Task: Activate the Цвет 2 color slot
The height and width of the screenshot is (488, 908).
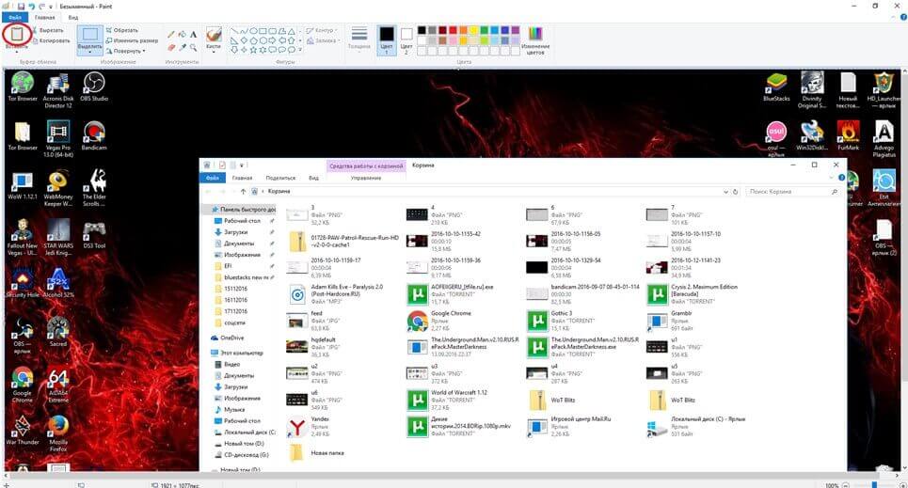Action: [x=406, y=38]
